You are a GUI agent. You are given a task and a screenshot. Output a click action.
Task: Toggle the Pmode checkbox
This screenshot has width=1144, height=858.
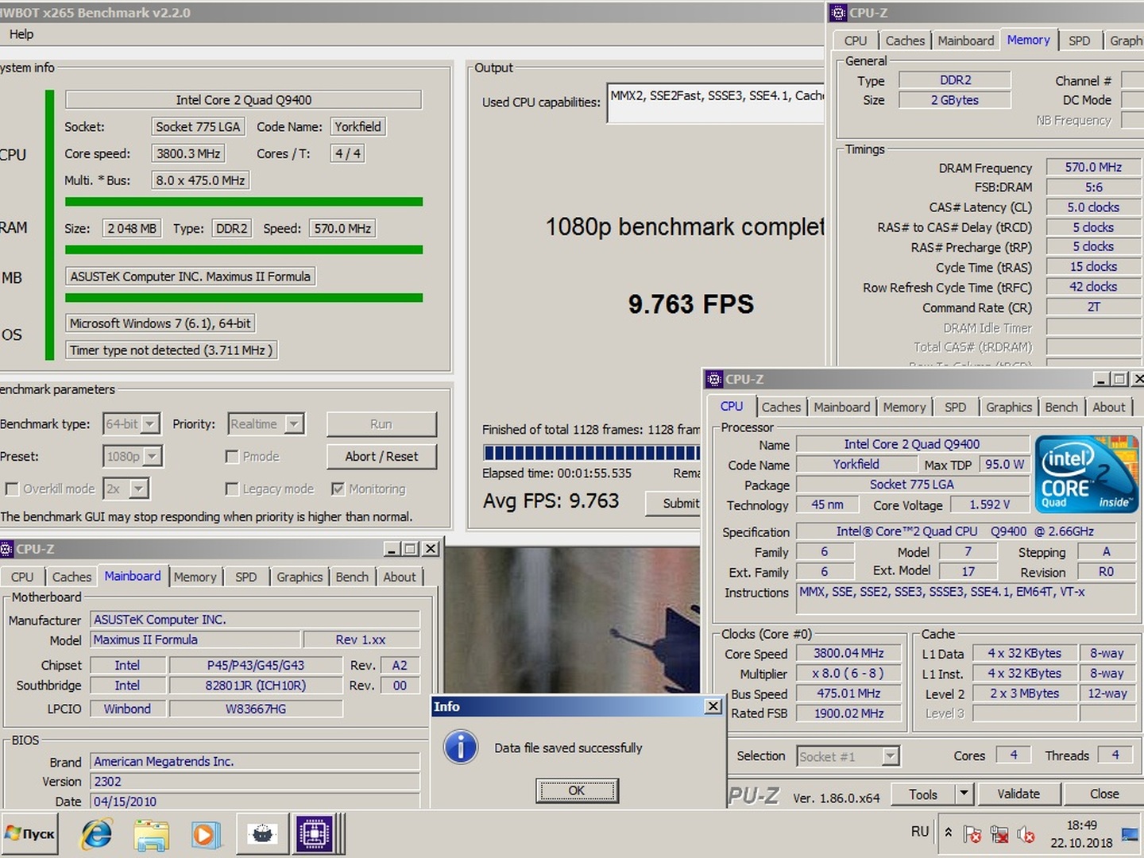tap(232, 457)
